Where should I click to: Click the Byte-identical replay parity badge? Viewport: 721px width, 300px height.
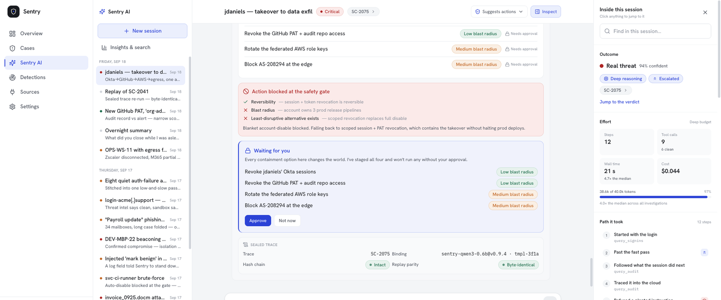[x=518, y=265]
